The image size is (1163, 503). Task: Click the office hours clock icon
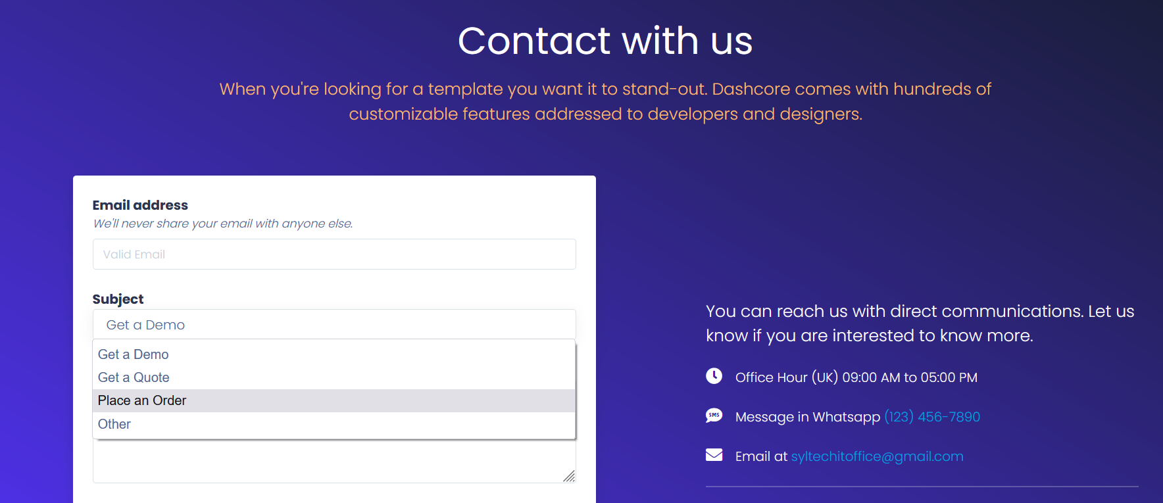(x=714, y=376)
